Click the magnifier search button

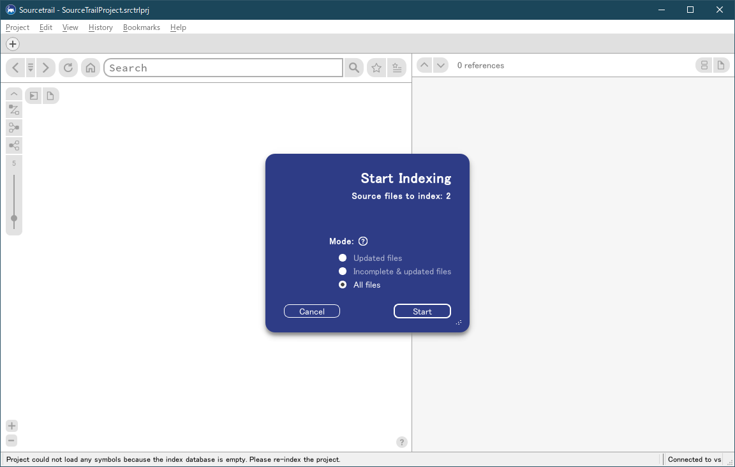(x=354, y=68)
